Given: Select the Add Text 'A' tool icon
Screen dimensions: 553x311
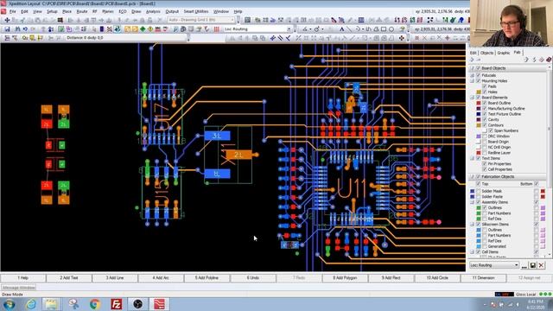Looking at the screenshot, I should (x=341, y=29).
